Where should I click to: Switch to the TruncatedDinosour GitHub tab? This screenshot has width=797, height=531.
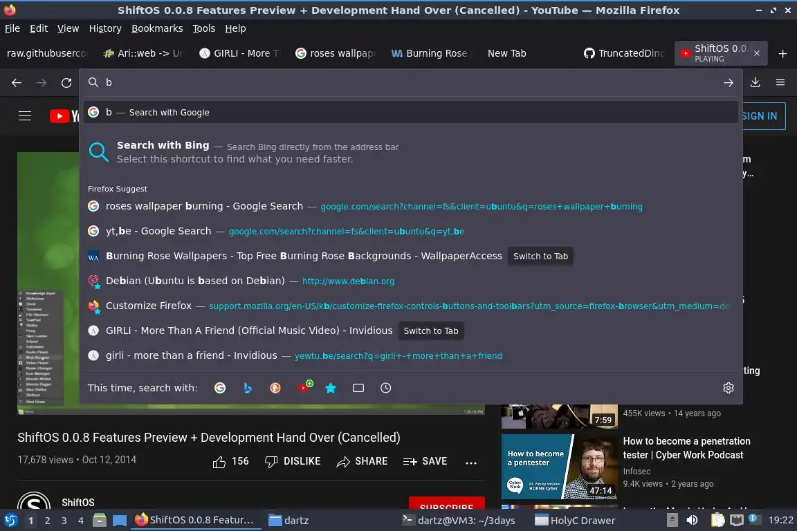(623, 53)
